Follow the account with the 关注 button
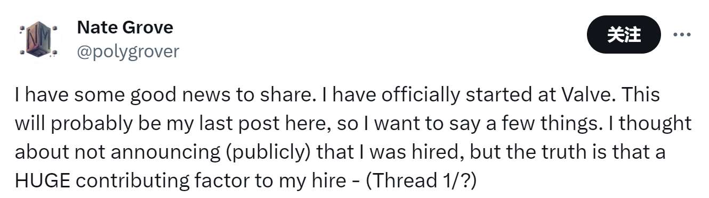 pyautogui.click(x=624, y=35)
